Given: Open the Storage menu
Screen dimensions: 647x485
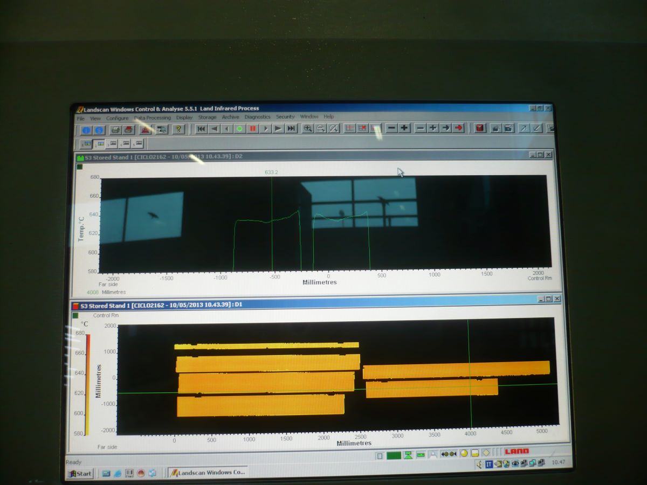Looking at the screenshot, I should [x=207, y=117].
